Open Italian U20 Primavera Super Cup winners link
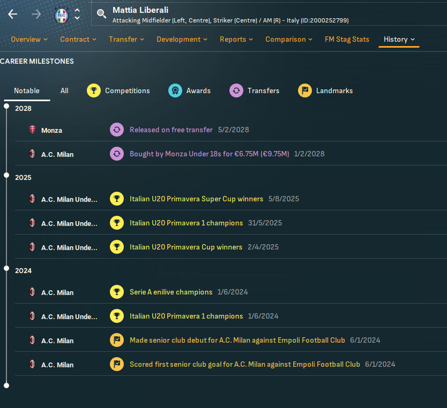This screenshot has width=447, height=408. (196, 199)
